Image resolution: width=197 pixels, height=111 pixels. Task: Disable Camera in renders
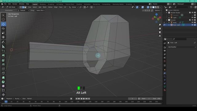195,15
